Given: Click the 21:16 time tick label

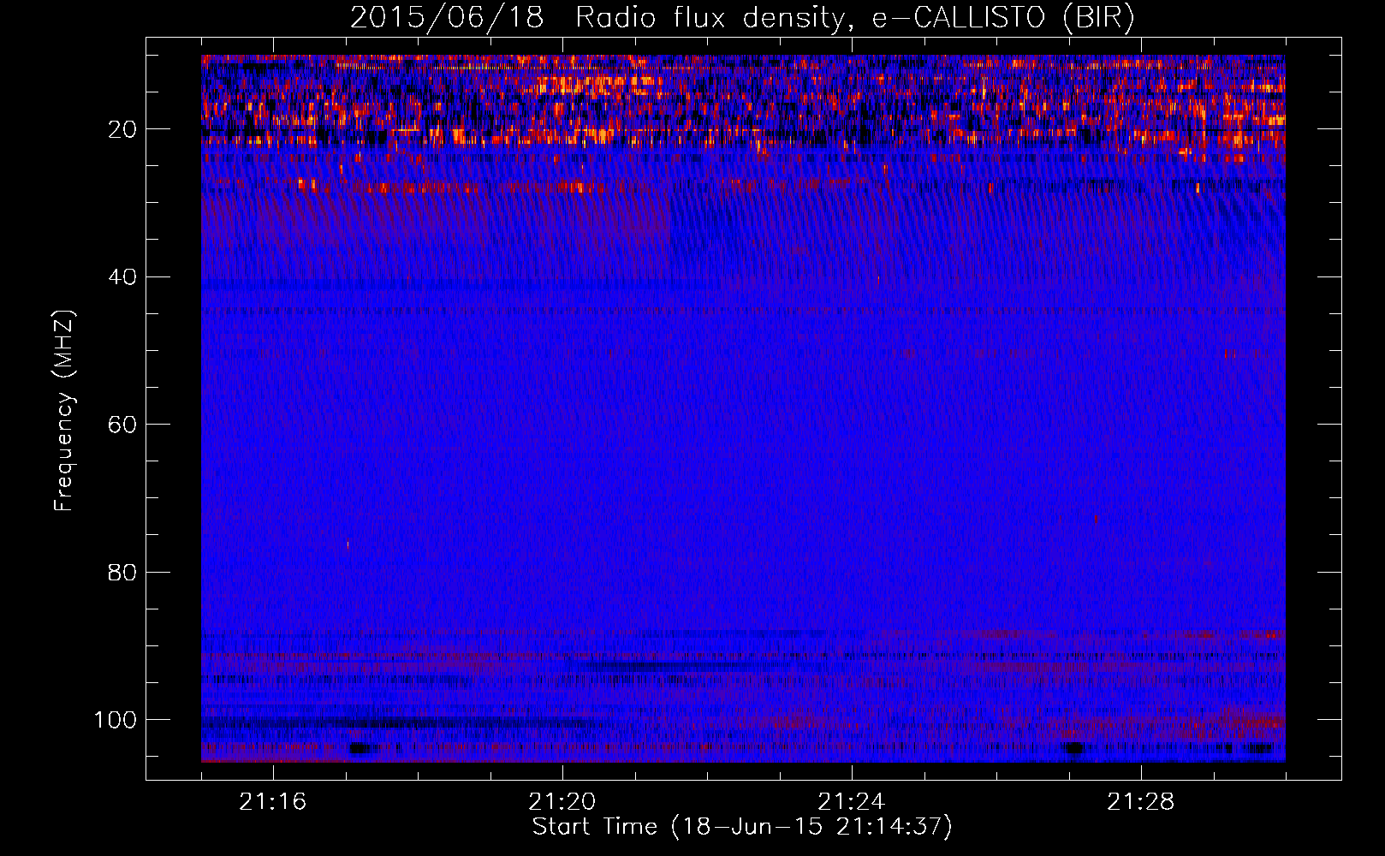Looking at the screenshot, I should 273,802.
